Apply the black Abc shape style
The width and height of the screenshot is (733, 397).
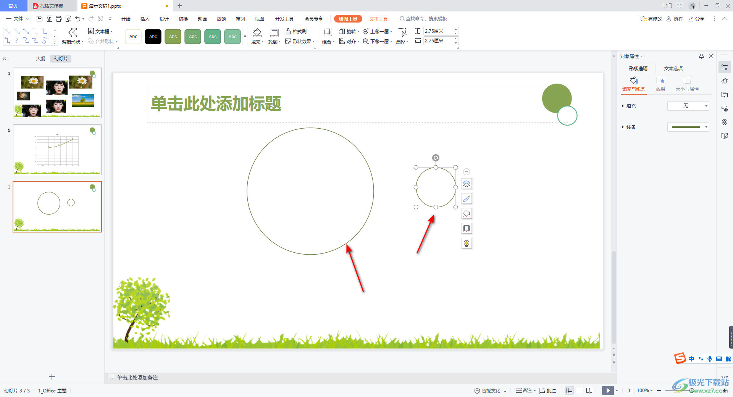click(x=153, y=37)
